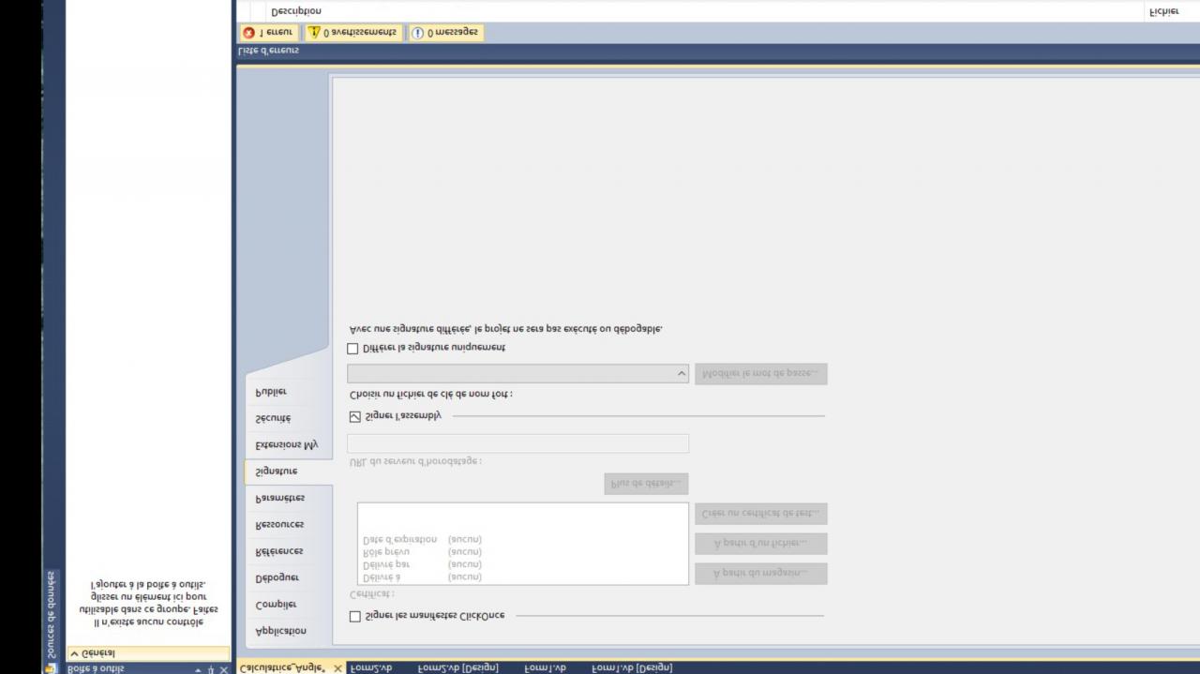This screenshot has width=1200, height=674.
Task: Switch to the Form2.vb [Design] tab
Action: tap(457, 667)
